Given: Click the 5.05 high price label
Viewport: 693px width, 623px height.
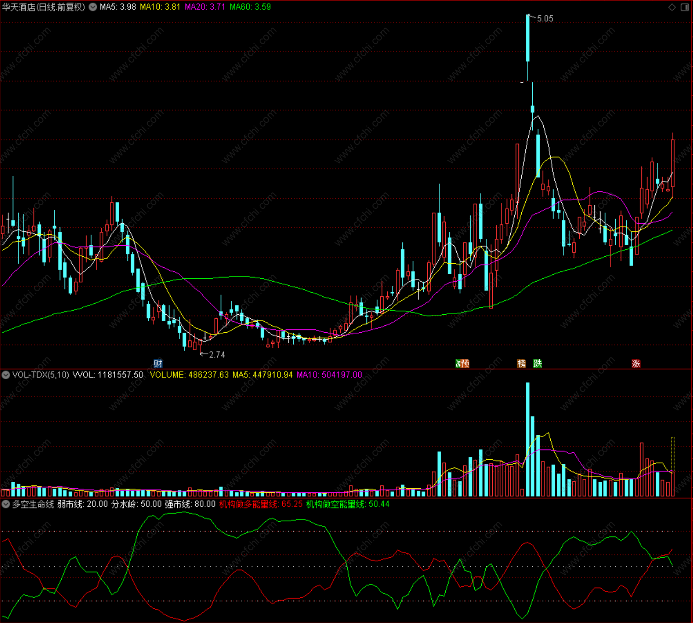Looking at the screenshot, I should (x=545, y=18).
